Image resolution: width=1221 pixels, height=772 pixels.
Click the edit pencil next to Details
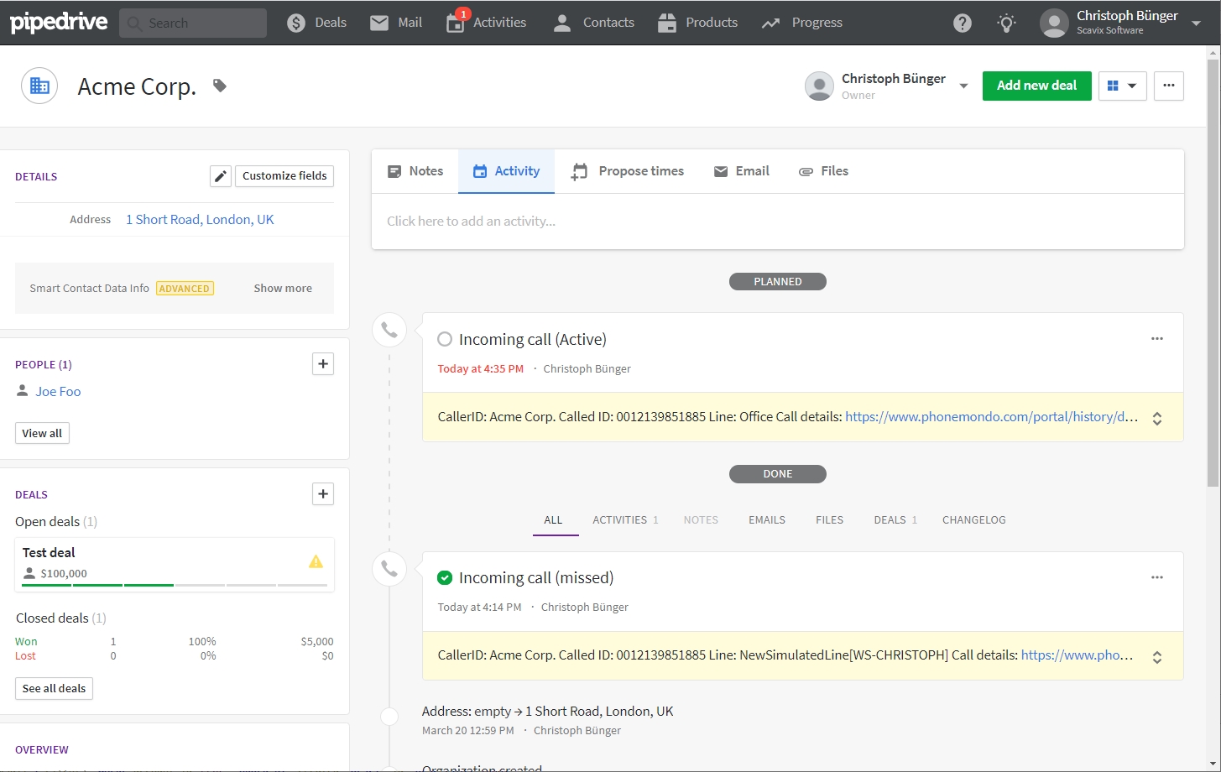[220, 176]
